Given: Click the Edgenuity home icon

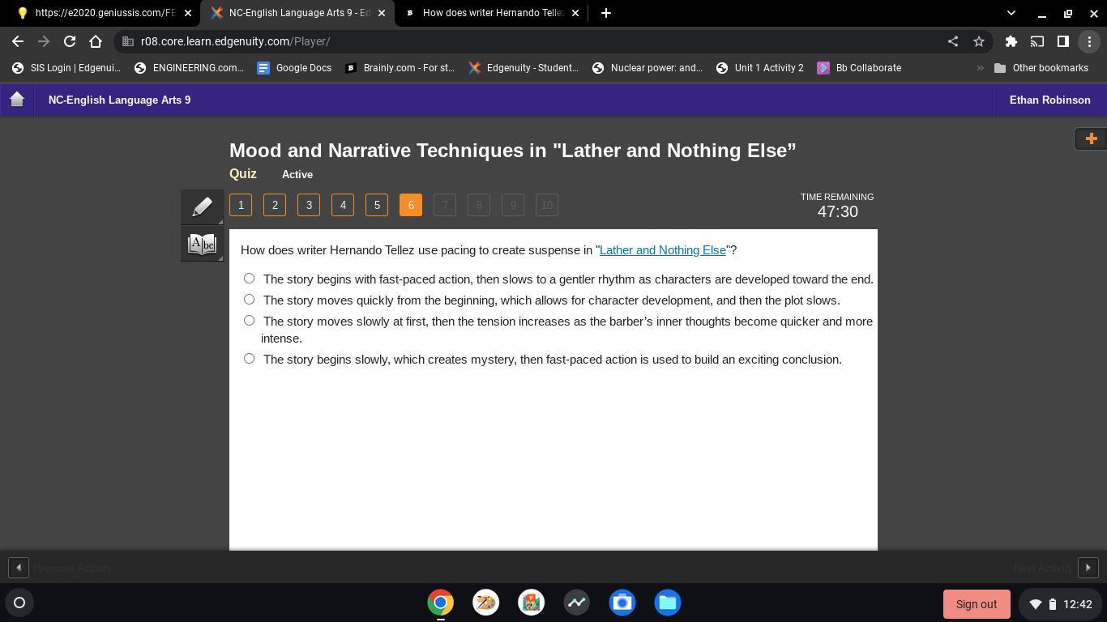Looking at the screenshot, I should 17,100.
